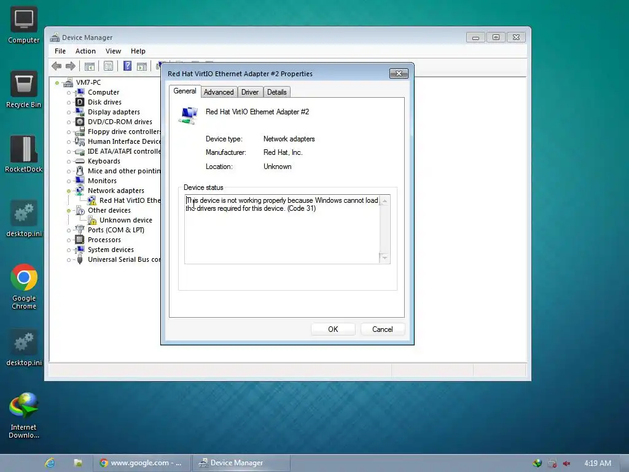Image resolution: width=629 pixels, height=472 pixels.
Task: Select the 'Unknown device' tree label
Action: 125,220
